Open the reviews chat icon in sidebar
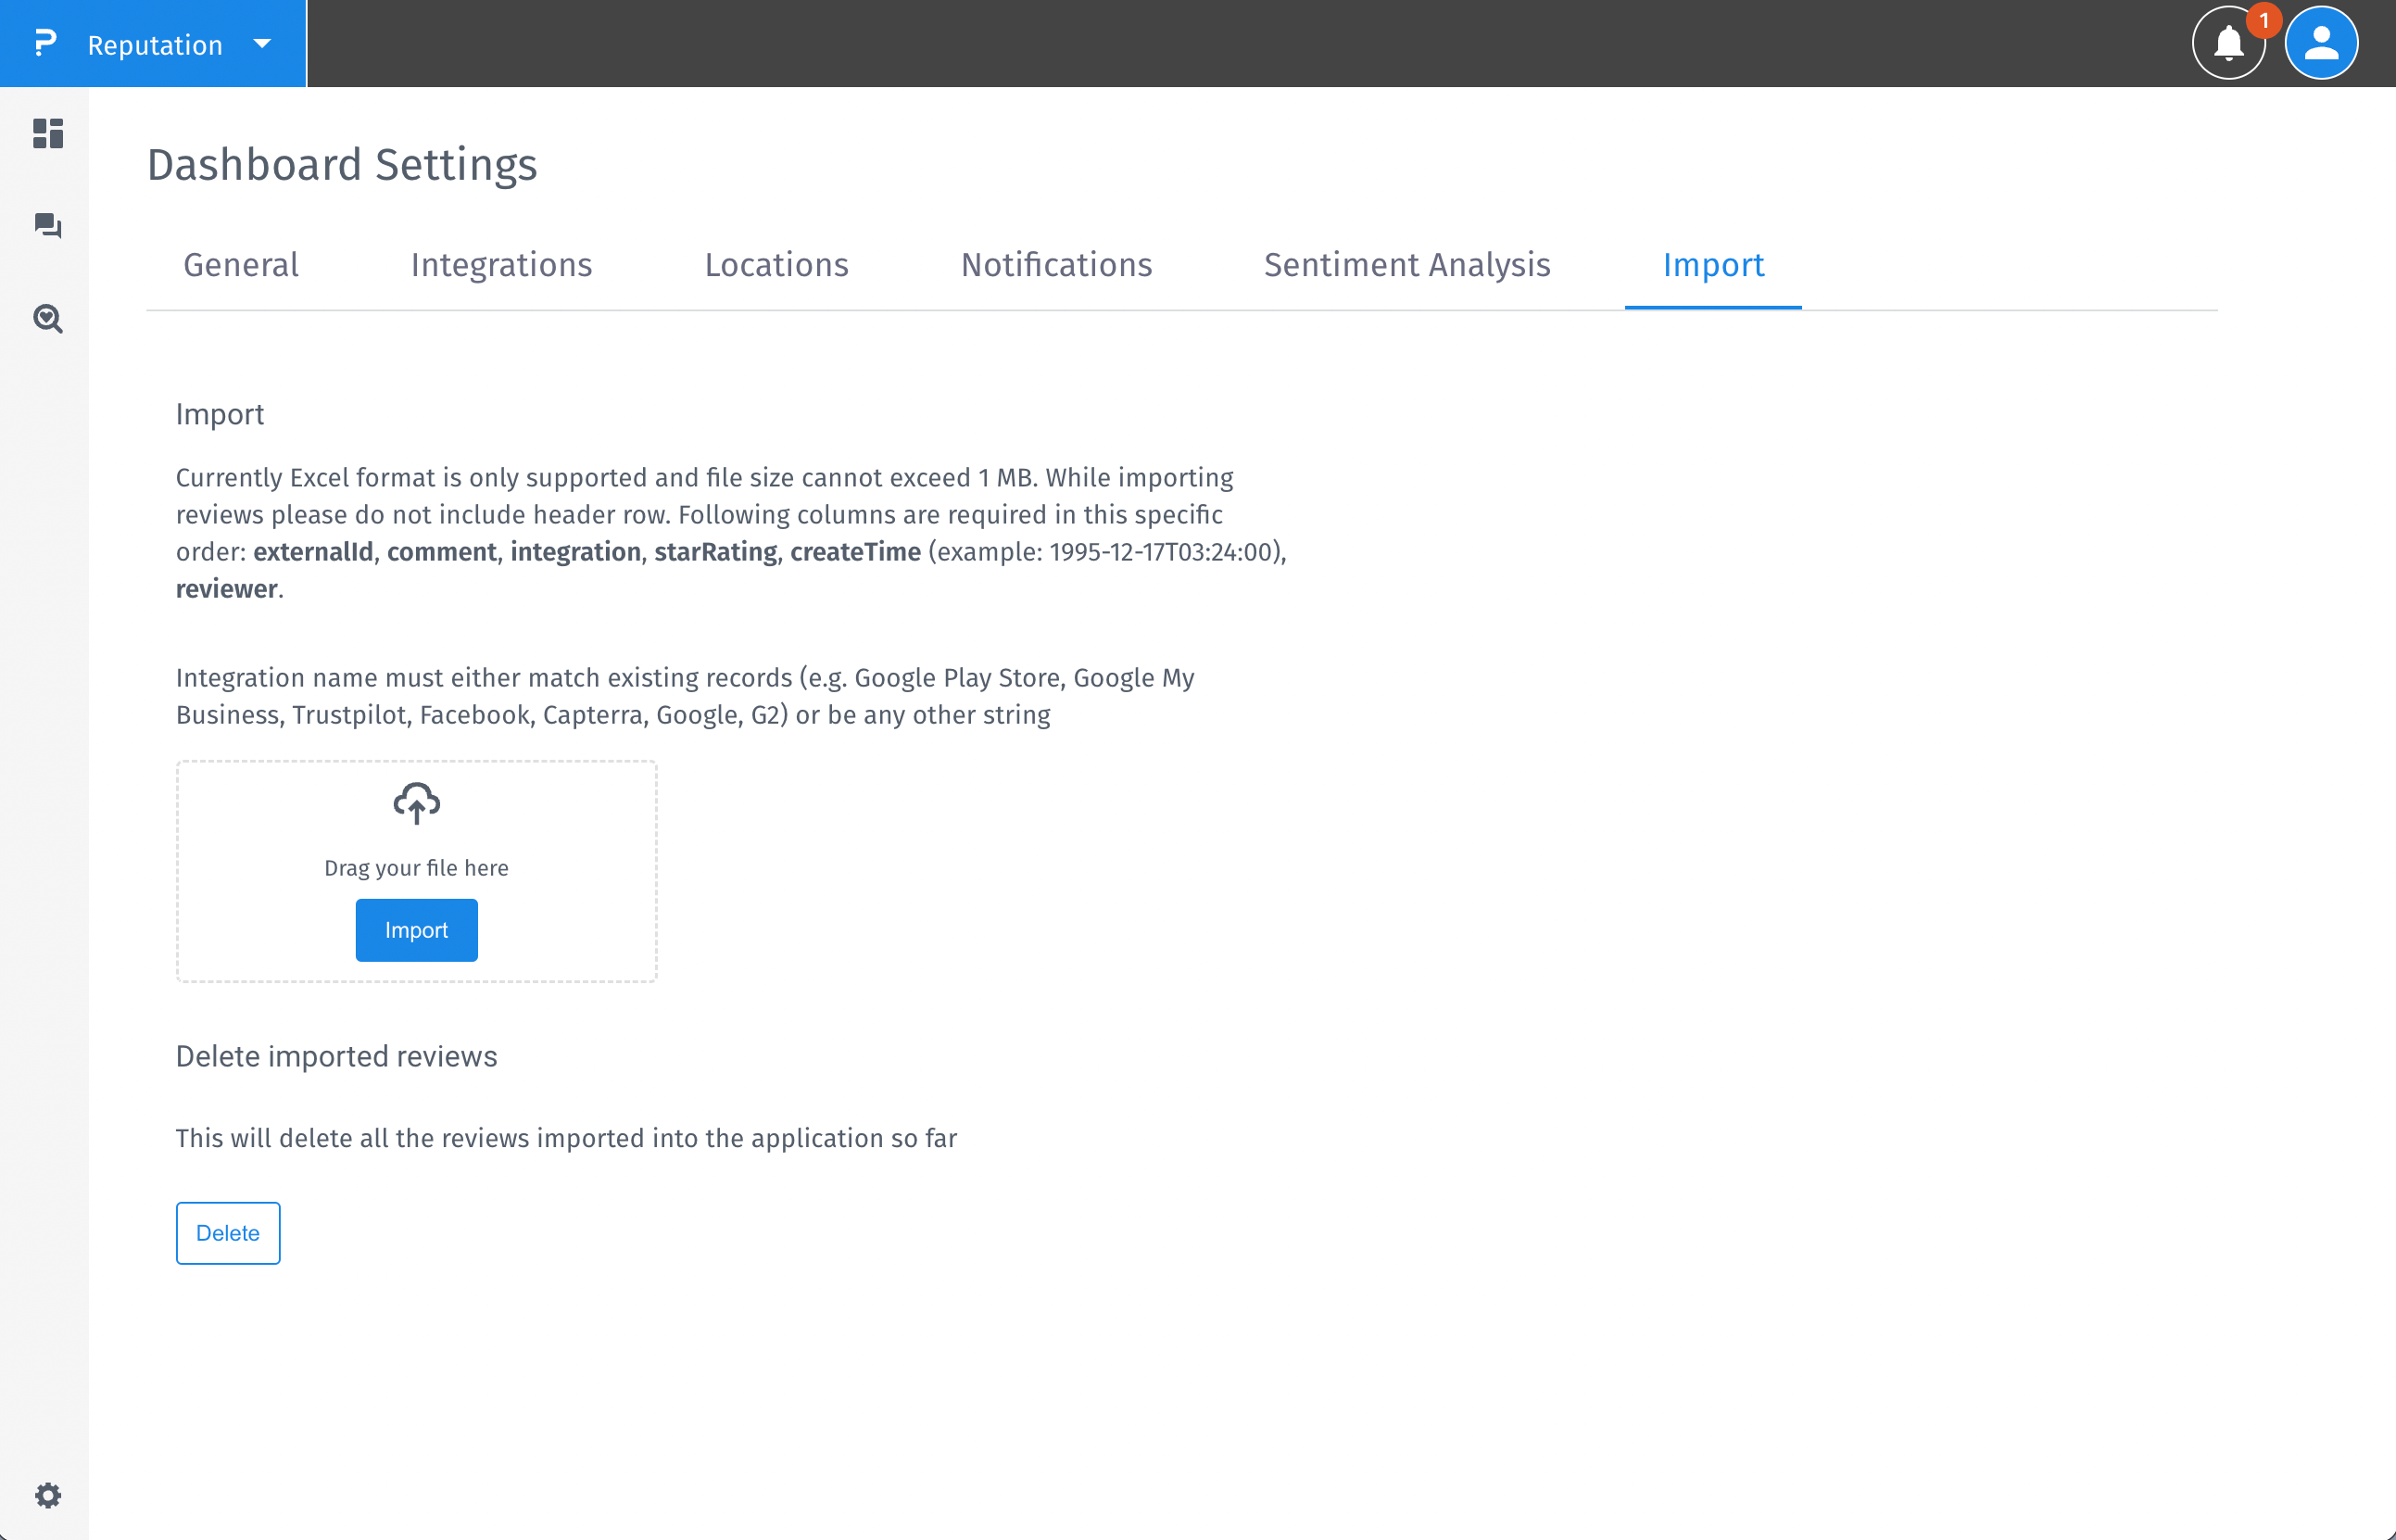The image size is (2396, 1540). (47, 226)
